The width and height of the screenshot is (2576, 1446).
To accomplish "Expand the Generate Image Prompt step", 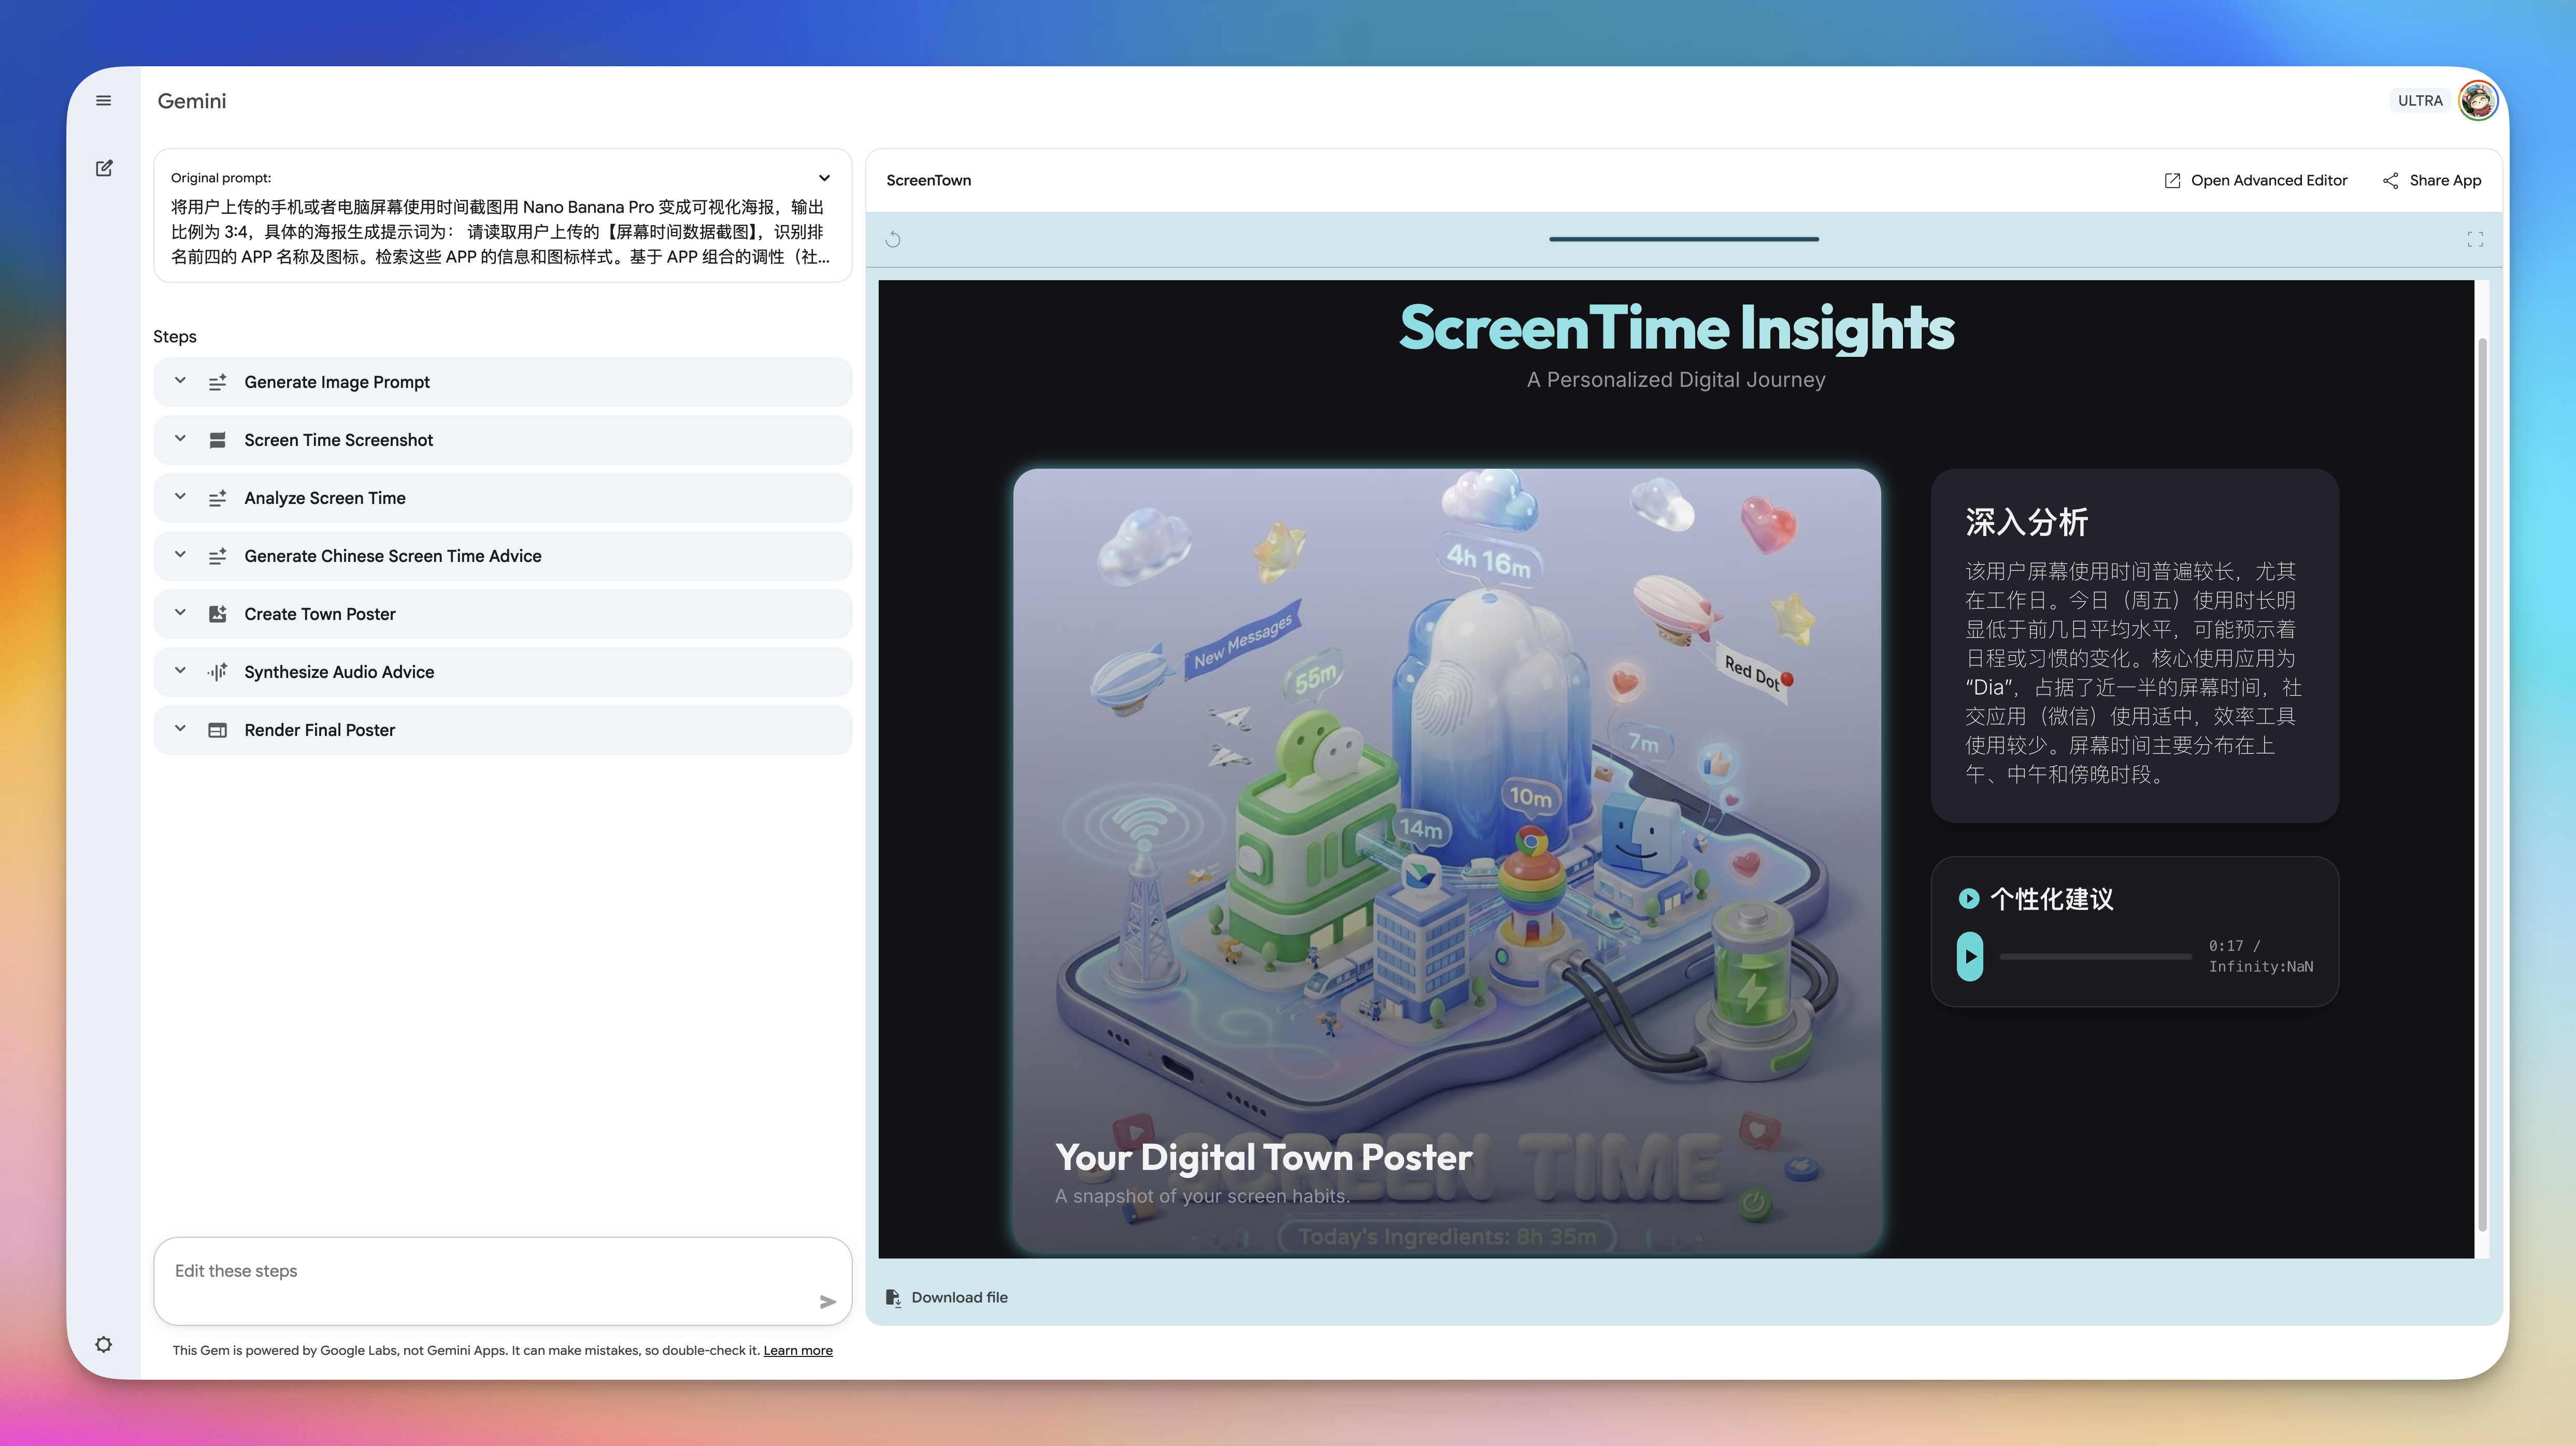I will (x=180, y=381).
